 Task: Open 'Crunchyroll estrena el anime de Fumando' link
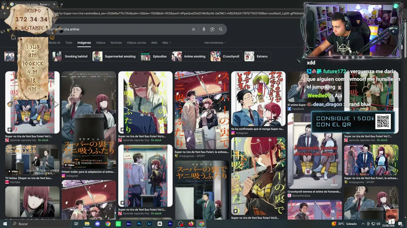tap(314, 192)
